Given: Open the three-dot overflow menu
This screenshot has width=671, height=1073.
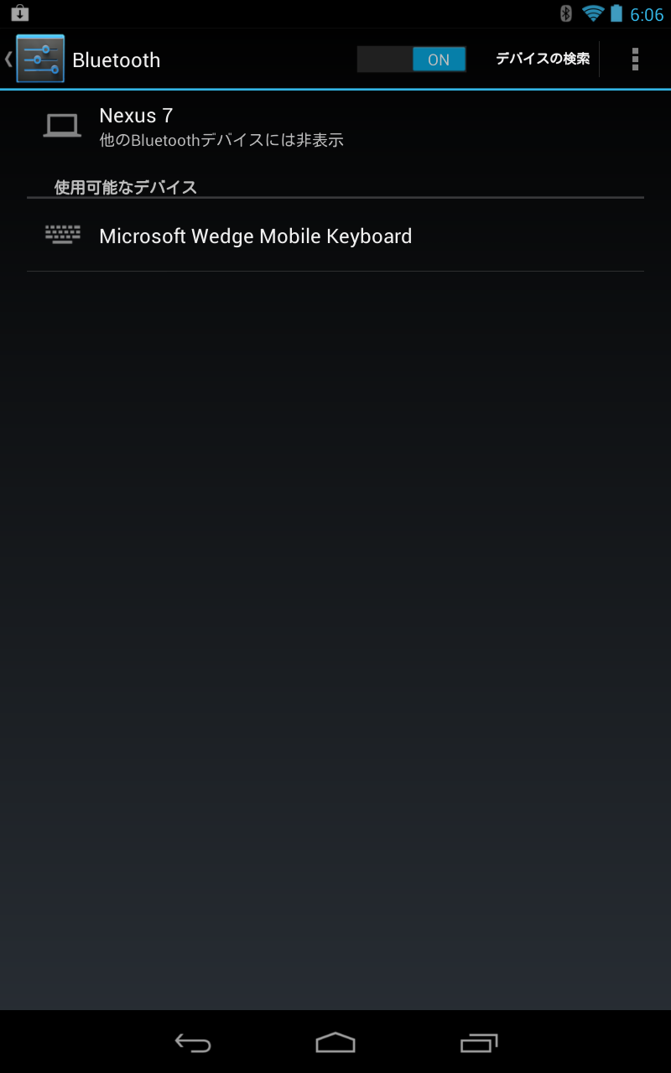Looking at the screenshot, I should (x=635, y=59).
